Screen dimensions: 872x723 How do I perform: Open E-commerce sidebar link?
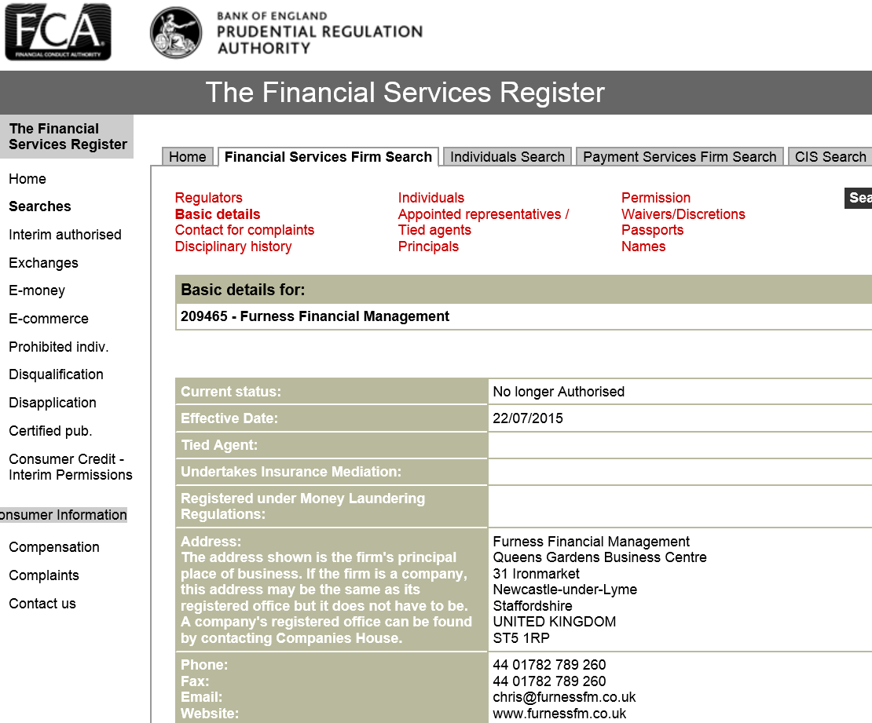point(49,319)
